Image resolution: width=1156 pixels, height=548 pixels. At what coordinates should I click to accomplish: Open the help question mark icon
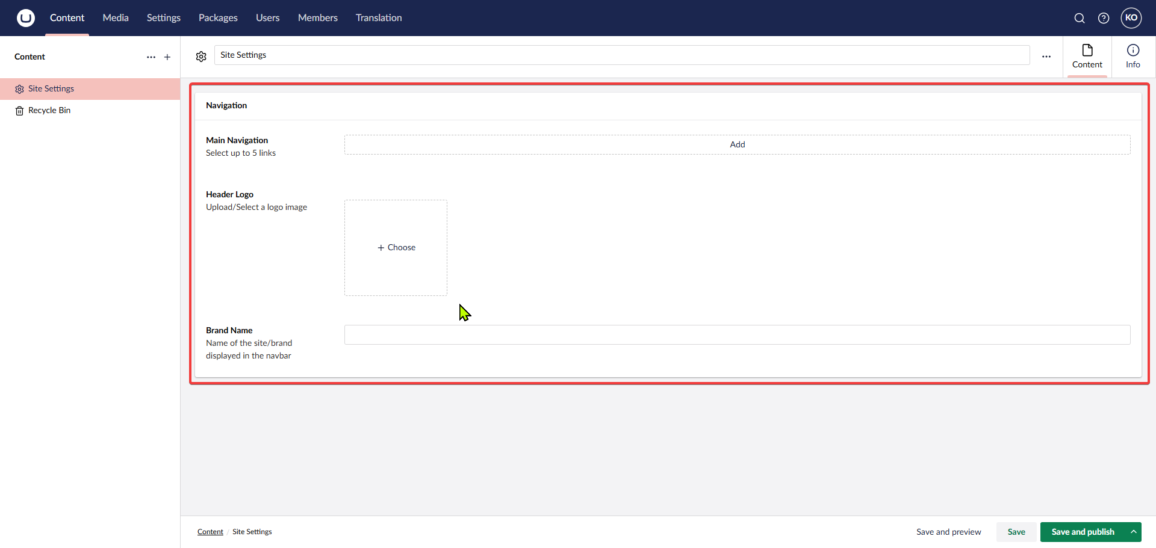pos(1104,18)
